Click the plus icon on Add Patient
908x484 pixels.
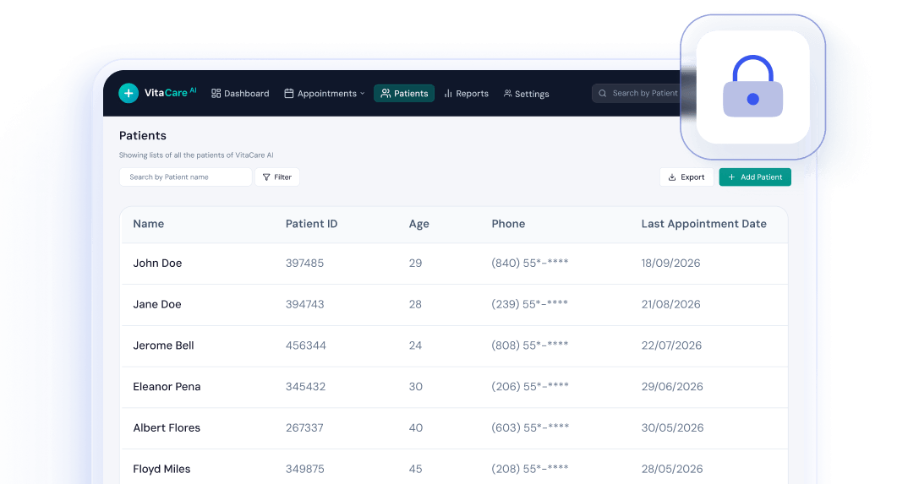(x=731, y=177)
